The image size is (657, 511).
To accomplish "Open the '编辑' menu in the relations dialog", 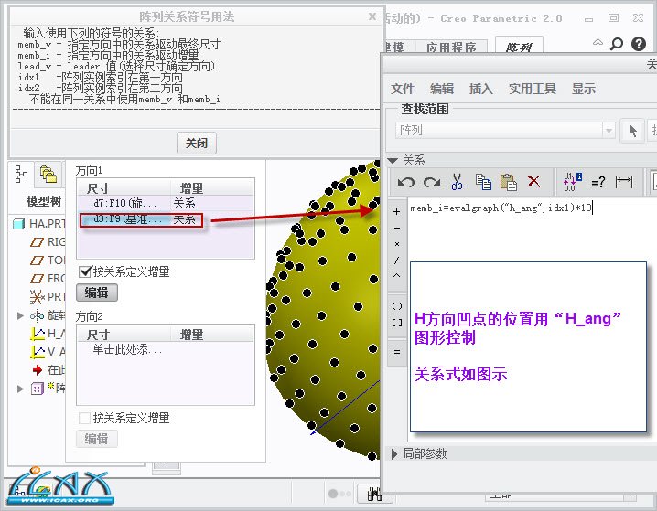I will (x=442, y=89).
